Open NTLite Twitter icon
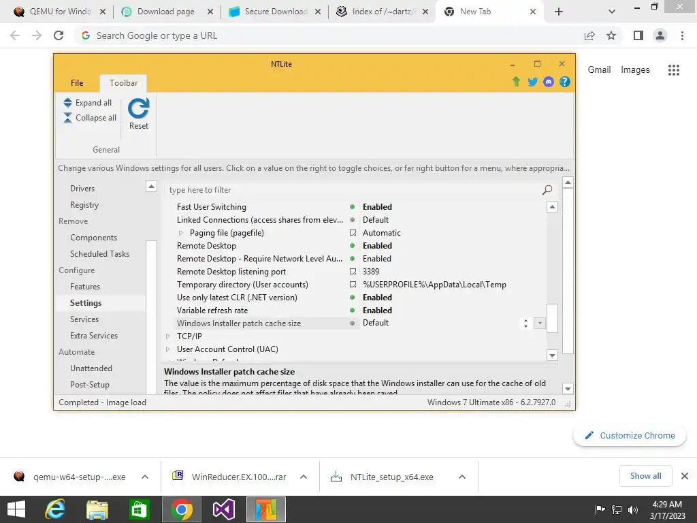 [532, 82]
